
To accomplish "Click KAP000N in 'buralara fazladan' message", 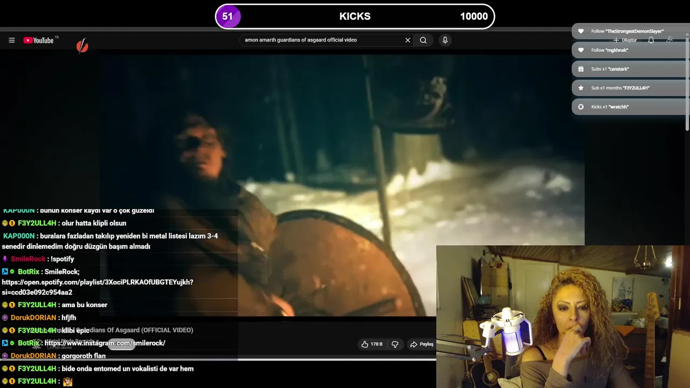I will tap(19, 236).
